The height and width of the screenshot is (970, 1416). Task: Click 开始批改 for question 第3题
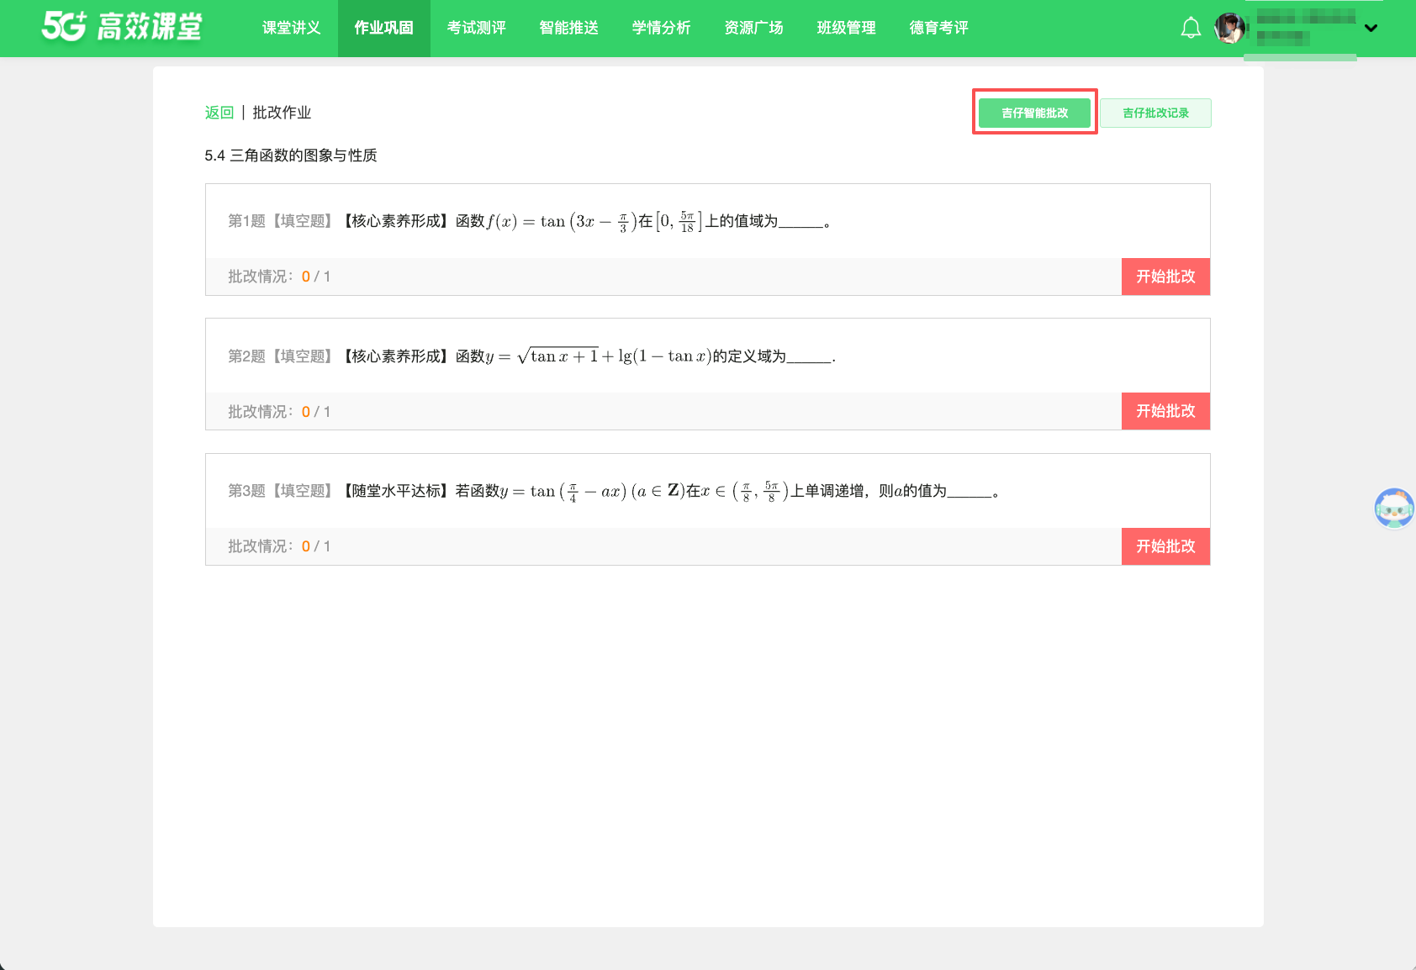click(1165, 546)
